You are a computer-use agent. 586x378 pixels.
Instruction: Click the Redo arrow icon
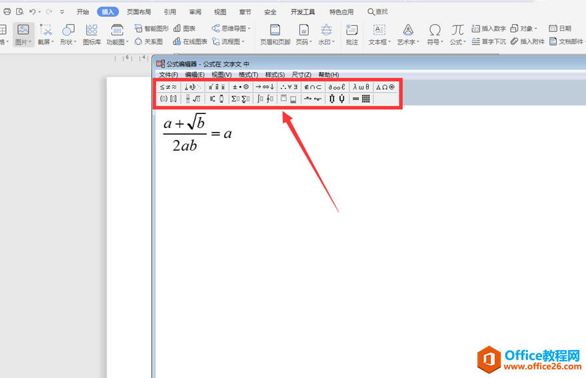(49, 12)
